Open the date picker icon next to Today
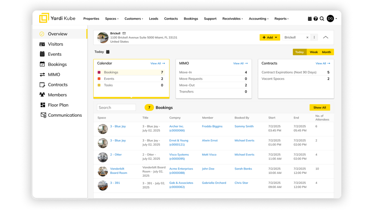This screenshot has height=210, width=373. [108, 52]
